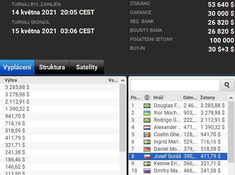Select player Alexander row

pyautogui.click(x=178, y=127)
